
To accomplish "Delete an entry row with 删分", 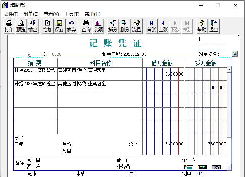I will (x=125, y=26).
